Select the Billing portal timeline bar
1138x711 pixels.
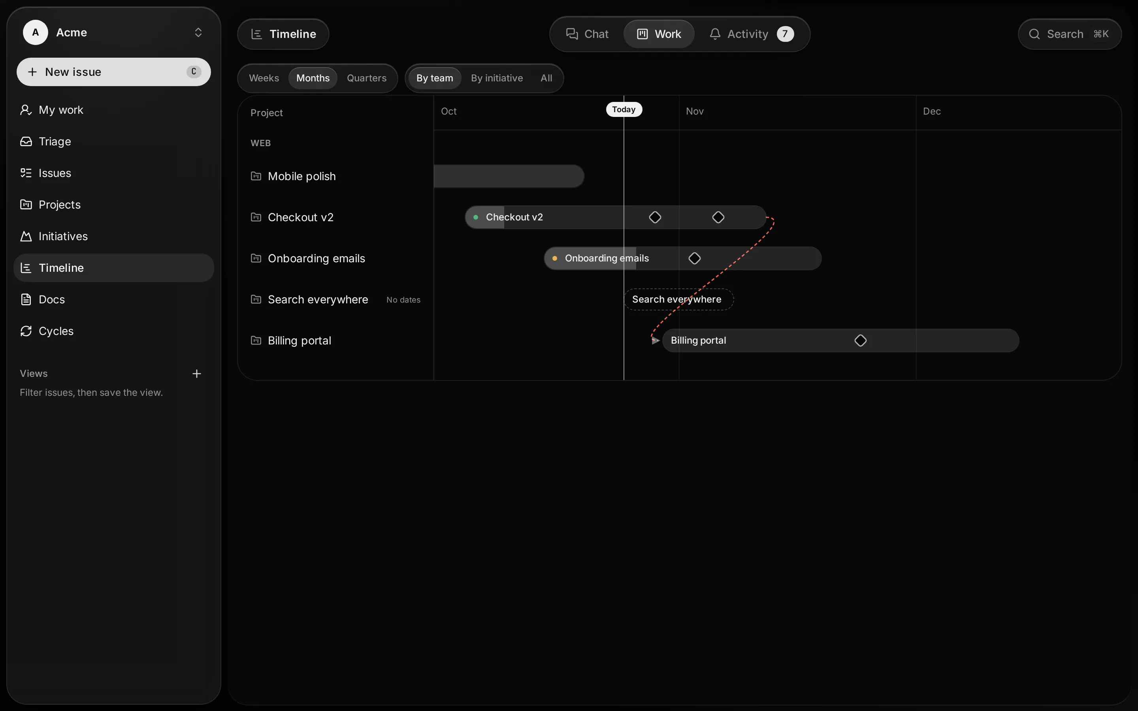[840, 340]
